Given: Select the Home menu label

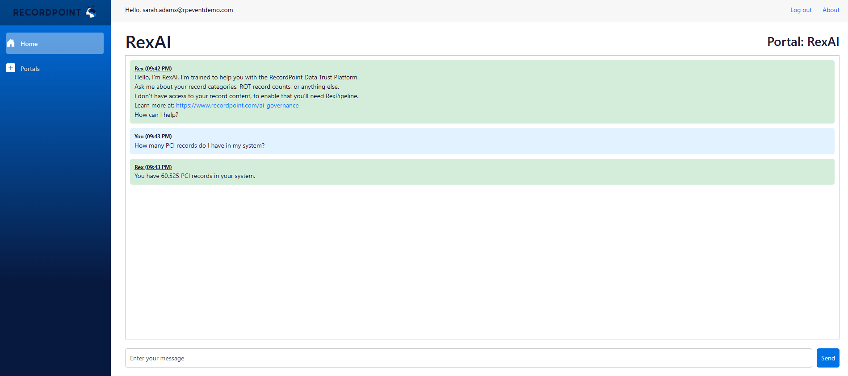Looking at the screenshot, I should click(29, 44).
